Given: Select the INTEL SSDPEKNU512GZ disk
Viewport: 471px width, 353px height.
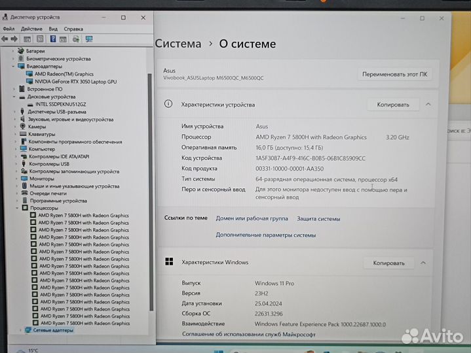Looking at the screenshot, I should tap(61, 105).
